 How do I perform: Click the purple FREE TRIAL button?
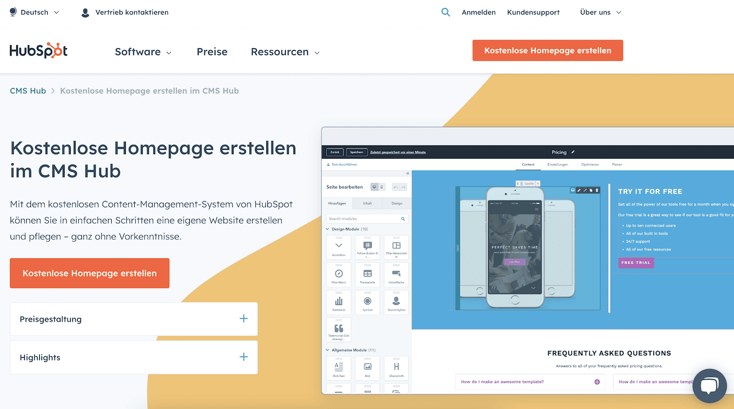point(636,262)
